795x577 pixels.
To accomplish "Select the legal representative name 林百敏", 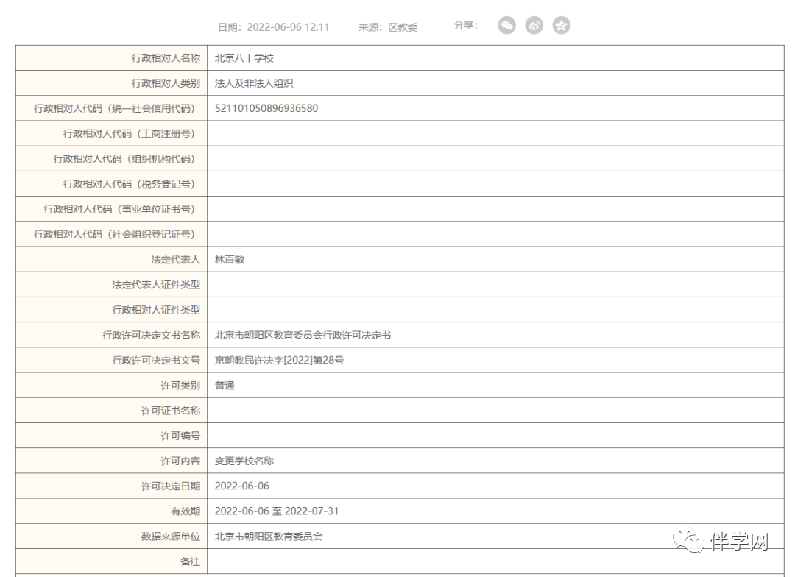I will point(230,260).
